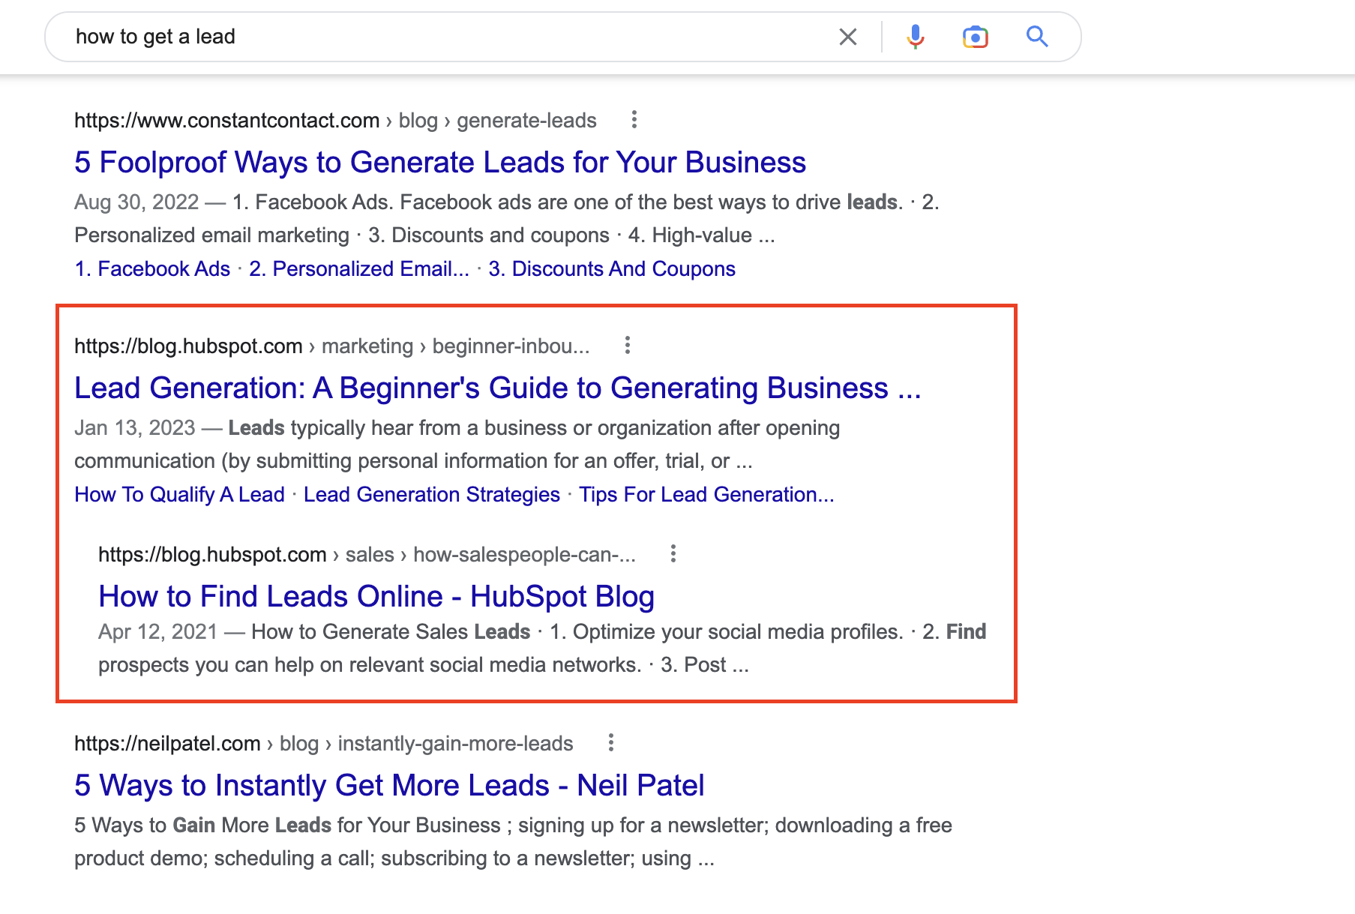
Task: Click the blue magnifying glass search button
Action: click(x=1036, y=37)
